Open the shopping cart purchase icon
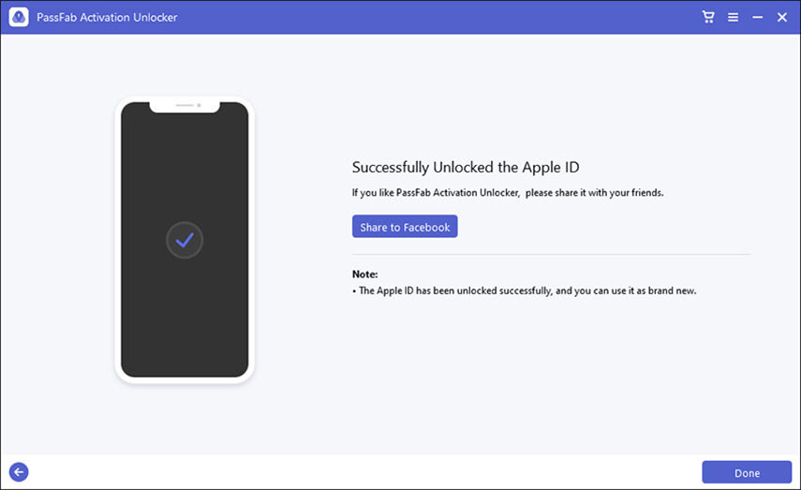 (x=708, y=17)
